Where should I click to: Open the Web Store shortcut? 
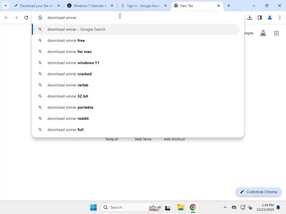pyautogui.click(x=143, y=139)
